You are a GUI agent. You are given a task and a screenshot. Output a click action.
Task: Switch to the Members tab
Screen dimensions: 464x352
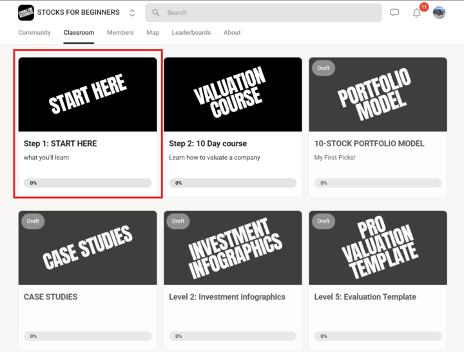click(x=120, y=33)
